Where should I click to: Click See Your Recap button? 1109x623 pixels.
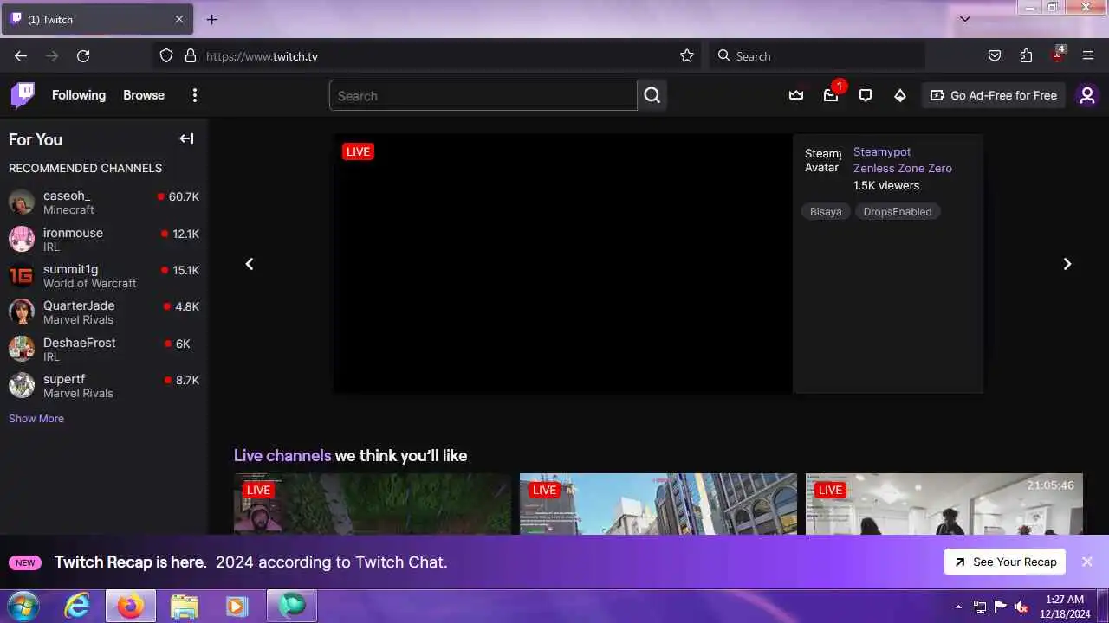[1005, 562]
